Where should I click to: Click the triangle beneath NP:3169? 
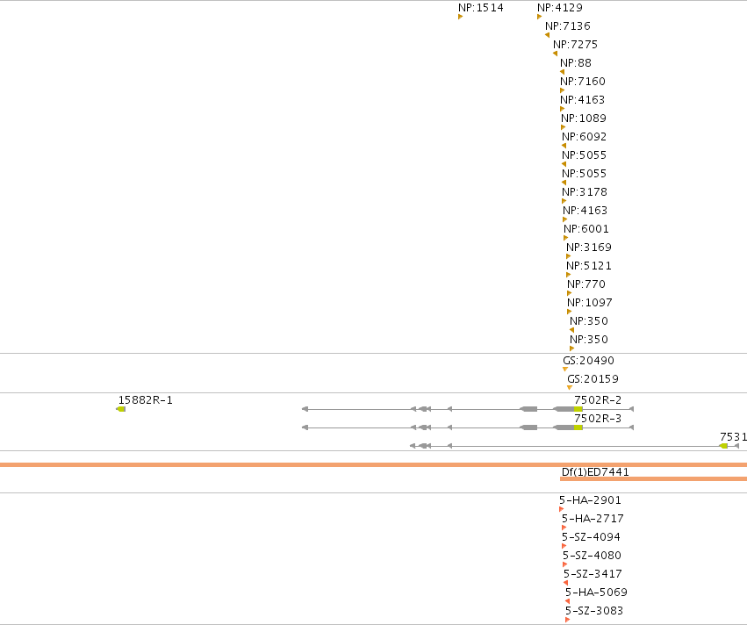coord(568,256)
